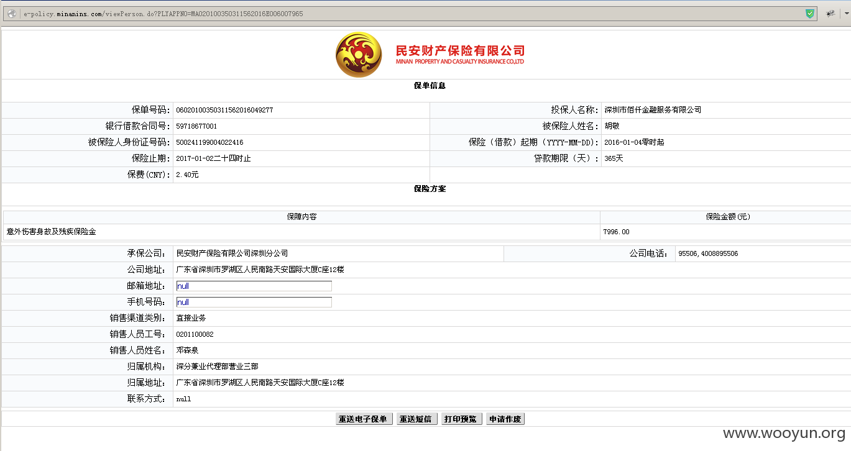
Task: Select loan contract number 59718677001
Action: (196, 126)
